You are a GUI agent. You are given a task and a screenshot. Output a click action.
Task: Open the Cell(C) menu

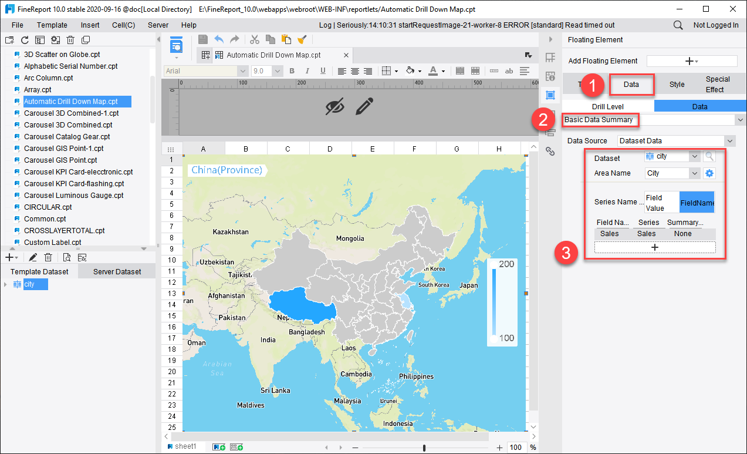tap(124, 25)
